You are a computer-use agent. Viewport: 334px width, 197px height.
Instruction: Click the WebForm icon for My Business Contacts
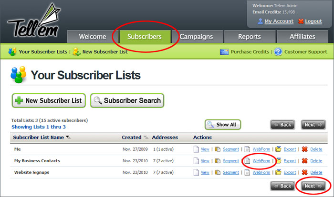(247, 161)
